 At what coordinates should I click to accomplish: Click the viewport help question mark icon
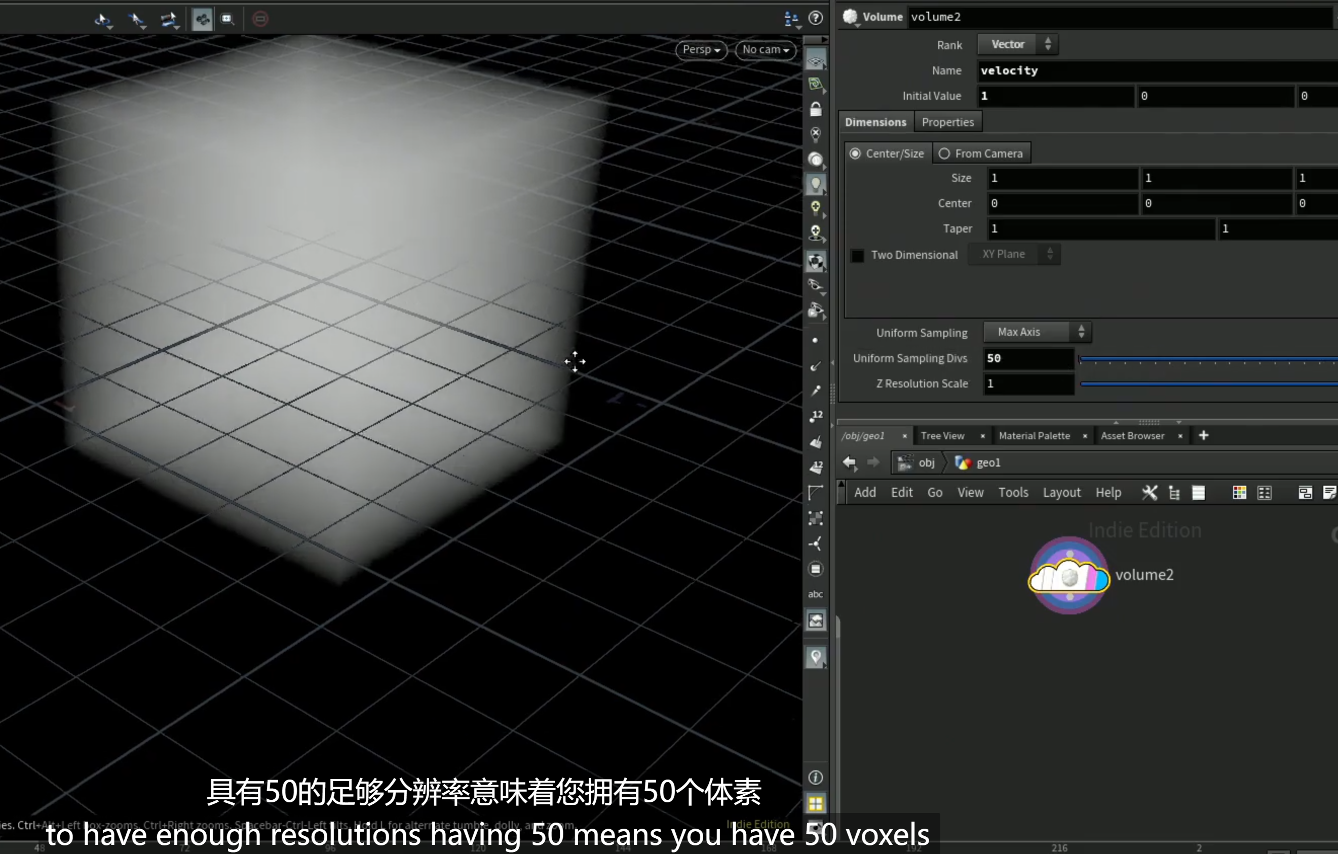tap(815, 18)
